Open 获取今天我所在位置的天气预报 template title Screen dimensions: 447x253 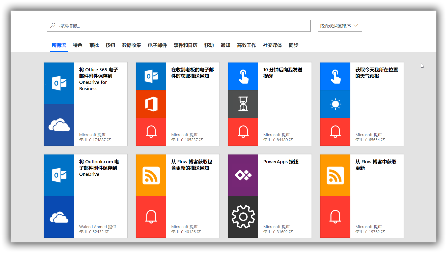tap(377, 73)
